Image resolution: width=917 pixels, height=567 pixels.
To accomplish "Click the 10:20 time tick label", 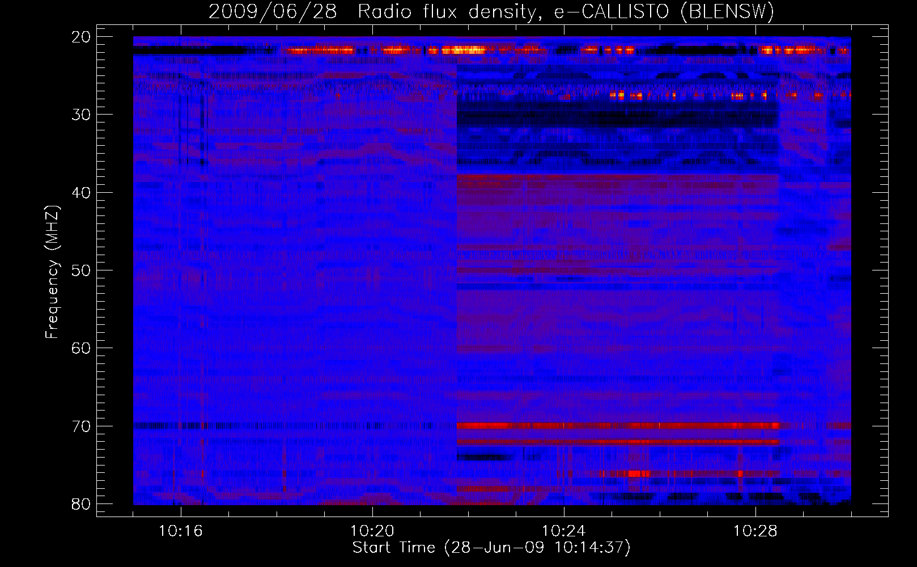I will 372,531.
